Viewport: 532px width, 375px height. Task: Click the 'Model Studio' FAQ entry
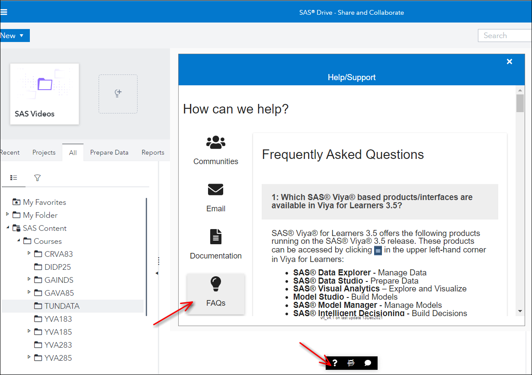click(x=345, y=297)
